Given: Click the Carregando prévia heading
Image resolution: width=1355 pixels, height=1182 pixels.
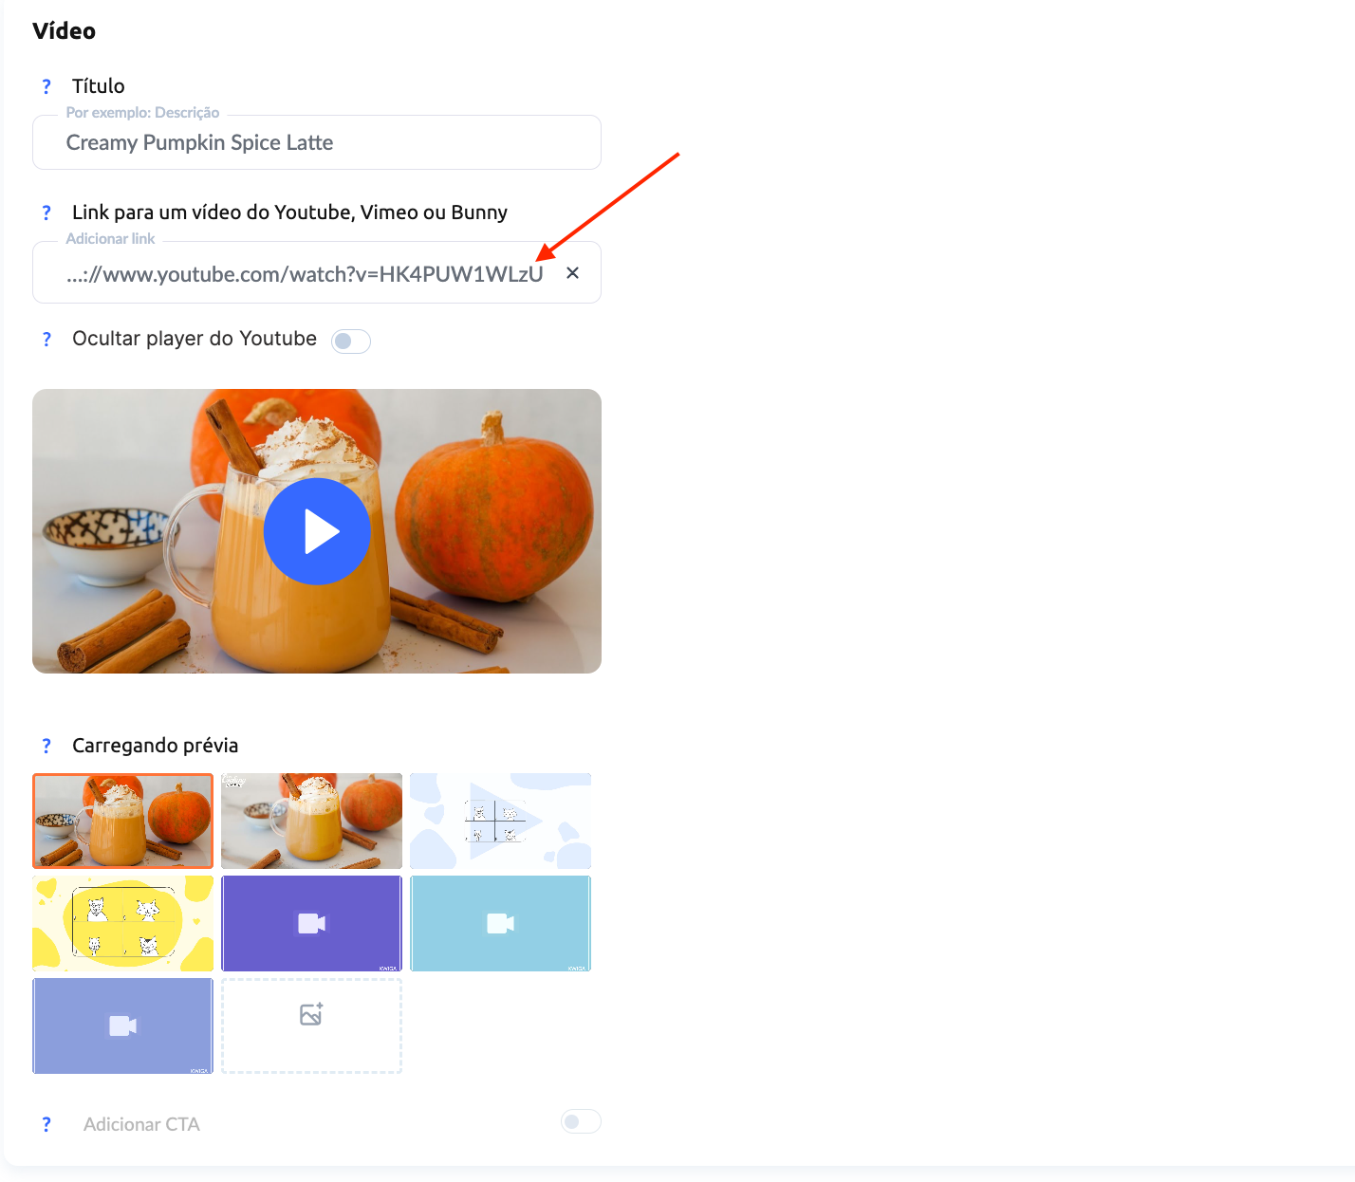Looking at the screenshot, I should (x=155, y=746).
